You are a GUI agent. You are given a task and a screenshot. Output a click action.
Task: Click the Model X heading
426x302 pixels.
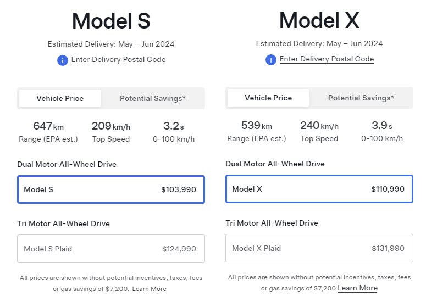319,21
